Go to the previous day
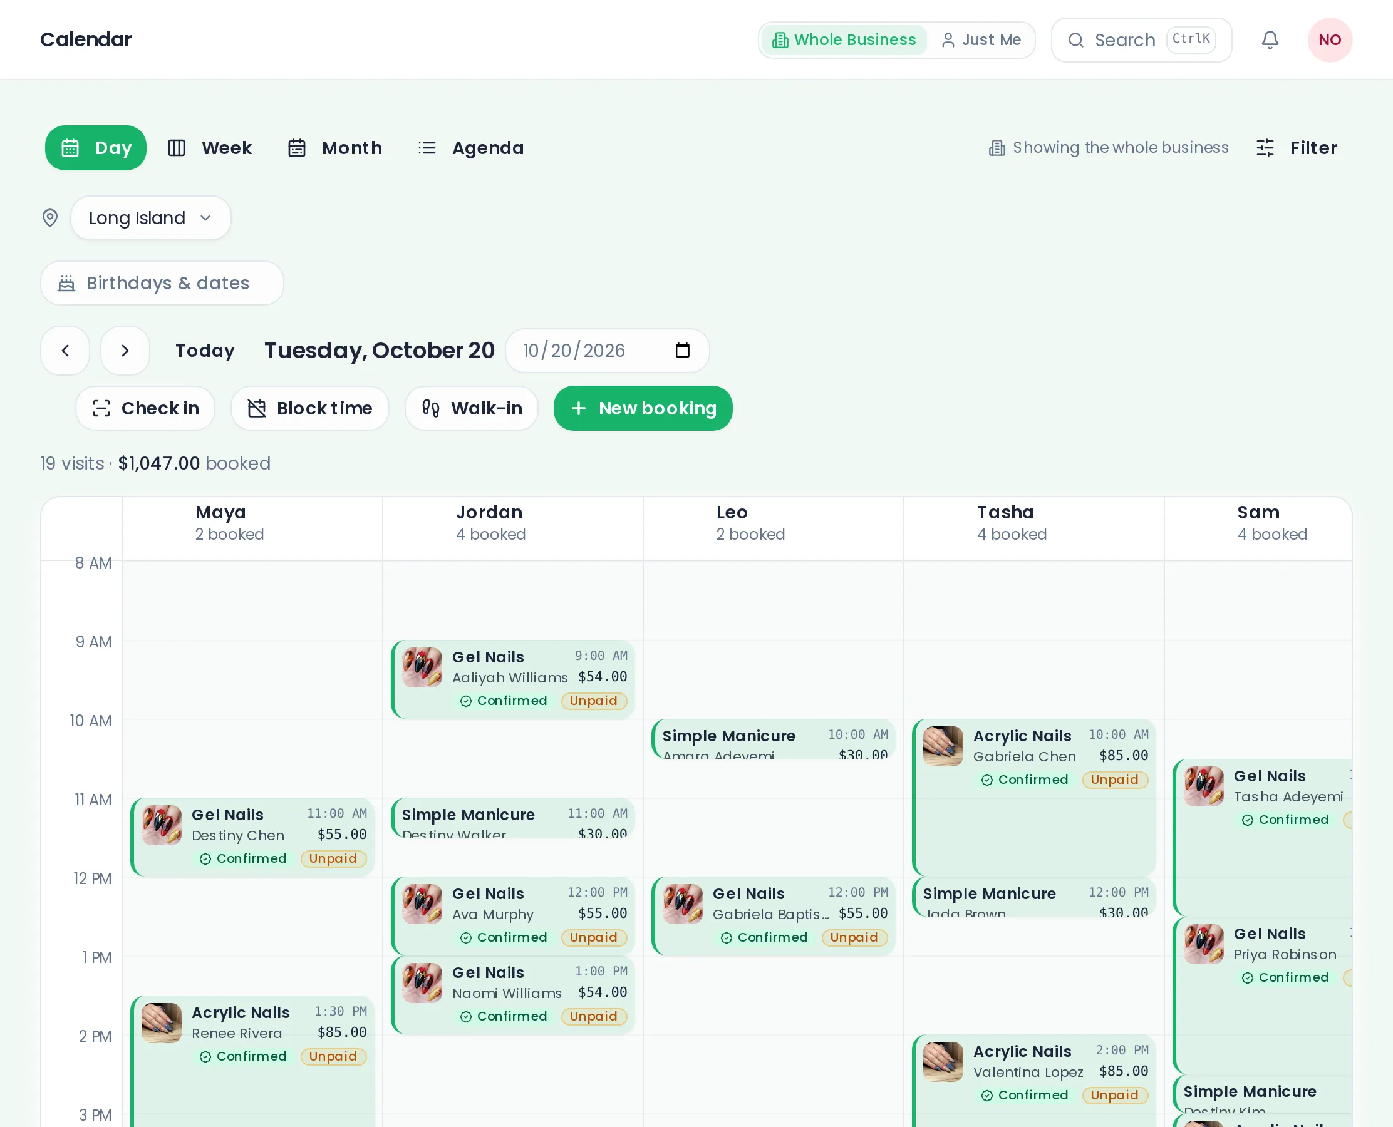1393x1127 pixels. (x=65, y=351)
